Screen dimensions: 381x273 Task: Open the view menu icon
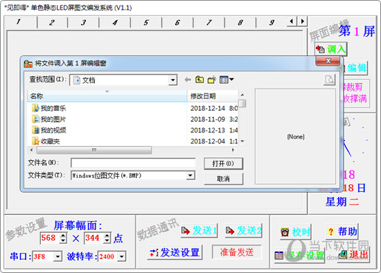(x=227, y=80)
